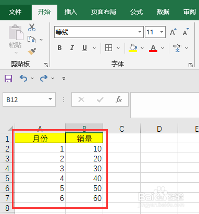Expand the paste options arrow

point(16,53)
